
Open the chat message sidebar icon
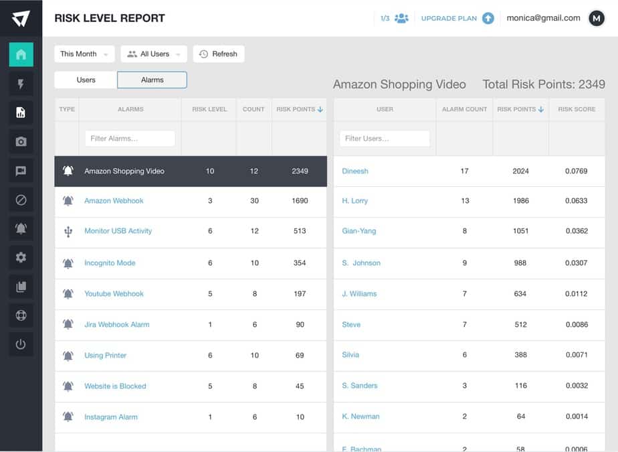click(21, 171)
